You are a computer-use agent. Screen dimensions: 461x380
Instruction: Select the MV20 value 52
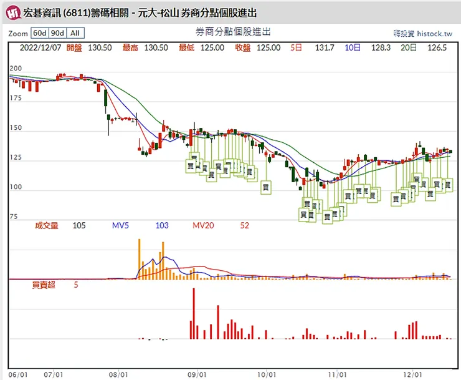pyautogui.click(x=245, y=226)
